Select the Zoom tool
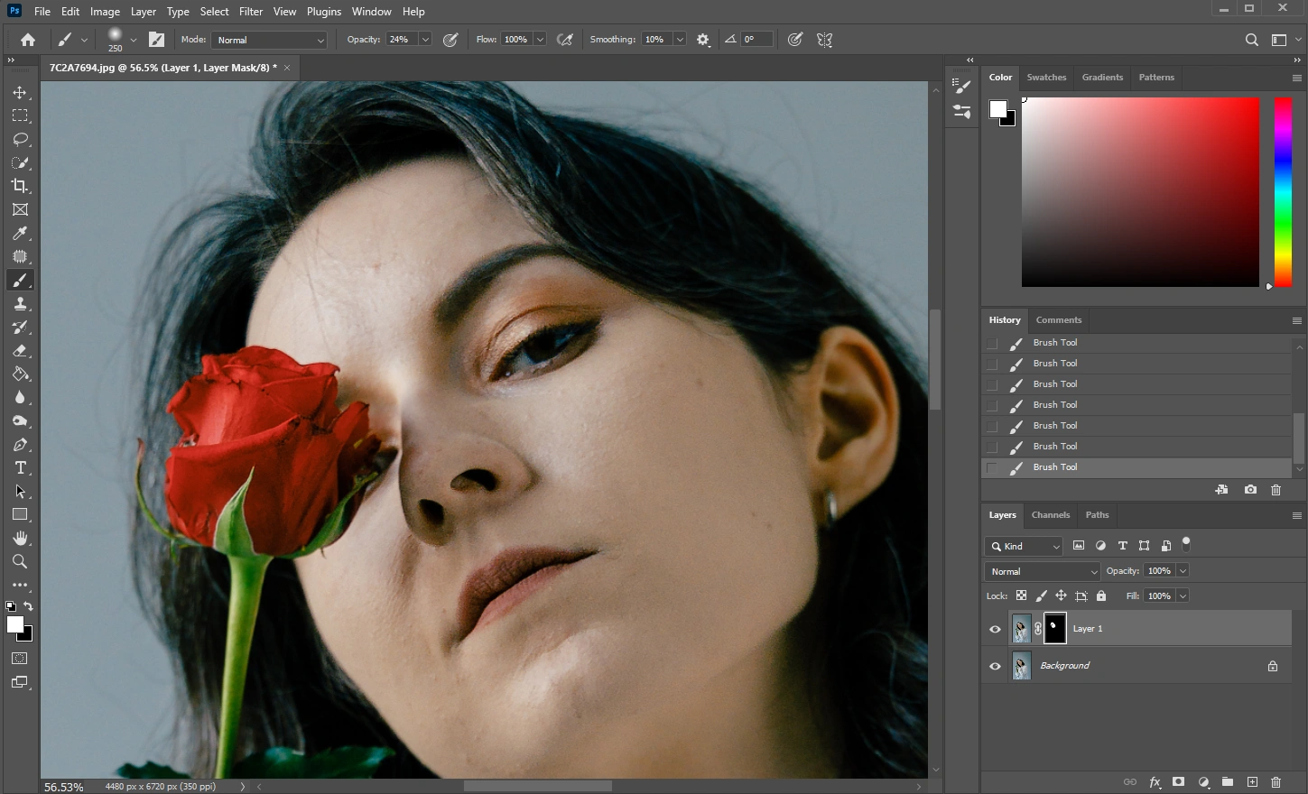1308x794 pixels. (x=20, y=562)
